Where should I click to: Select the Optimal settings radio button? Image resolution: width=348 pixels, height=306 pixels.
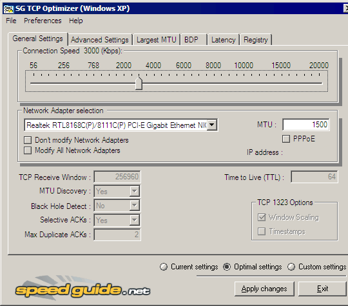(x=227, y=267)
